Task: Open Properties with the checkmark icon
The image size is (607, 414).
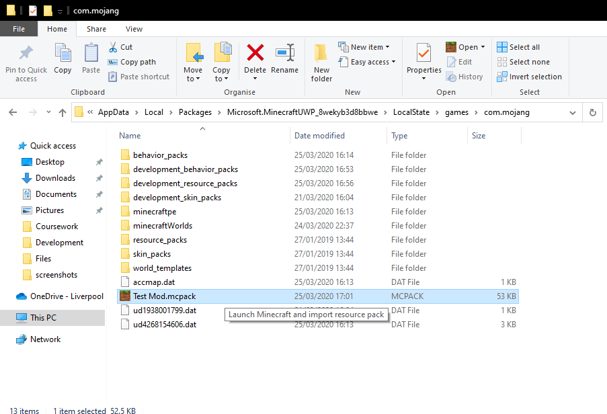Action: coord(424,53)
